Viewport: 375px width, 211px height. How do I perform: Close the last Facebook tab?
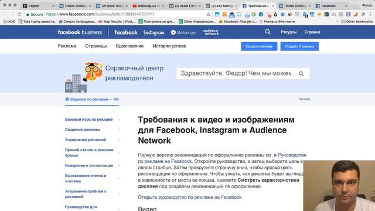[x=346, y=6]
